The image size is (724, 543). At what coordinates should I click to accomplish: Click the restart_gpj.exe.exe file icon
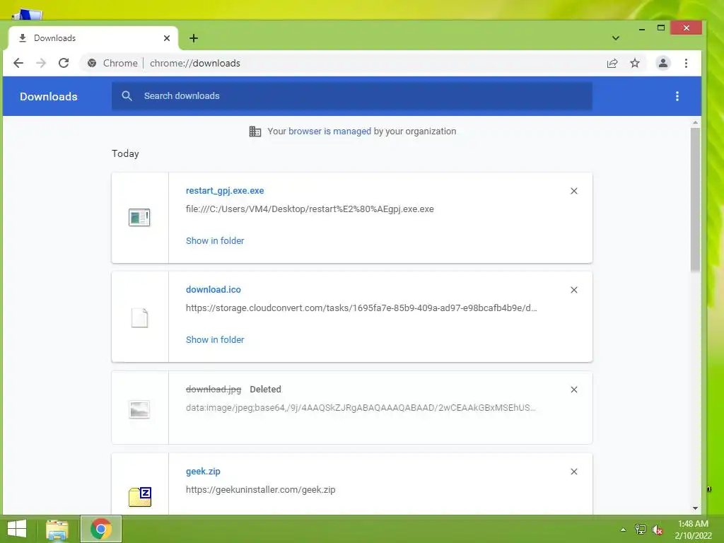pos(139,218)
